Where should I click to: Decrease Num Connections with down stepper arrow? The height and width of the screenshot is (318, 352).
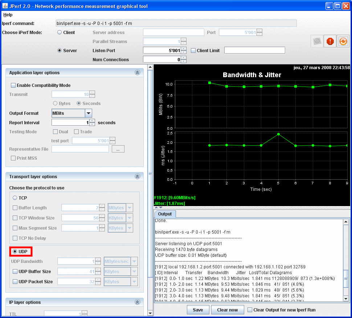click(184, 61)
